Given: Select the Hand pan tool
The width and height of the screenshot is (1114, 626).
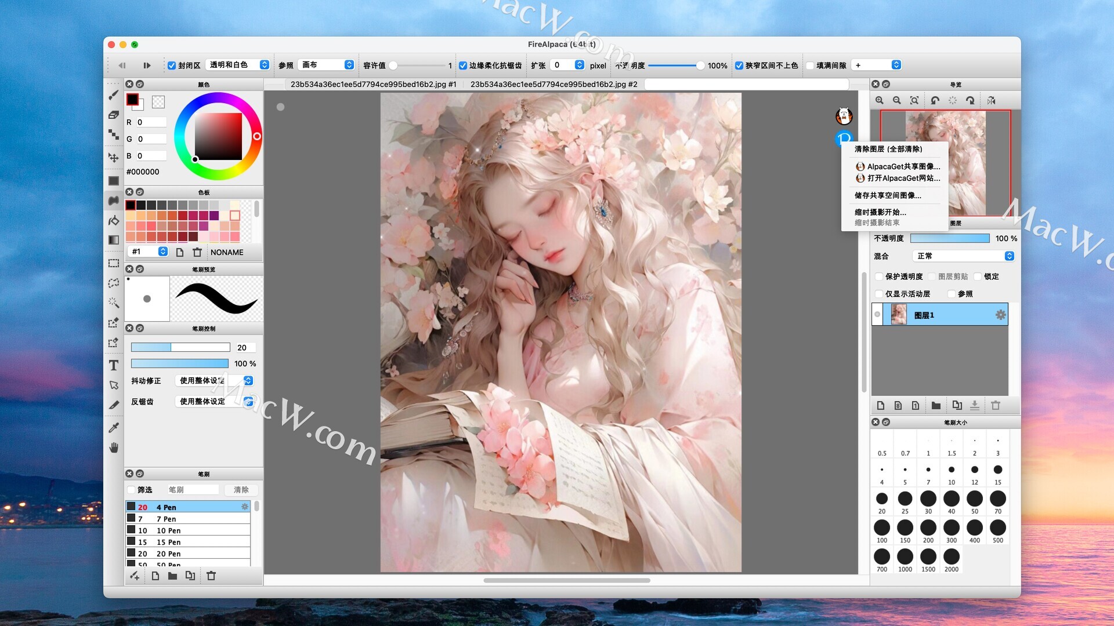Looking at the screenshot, I should coord(114,447).
